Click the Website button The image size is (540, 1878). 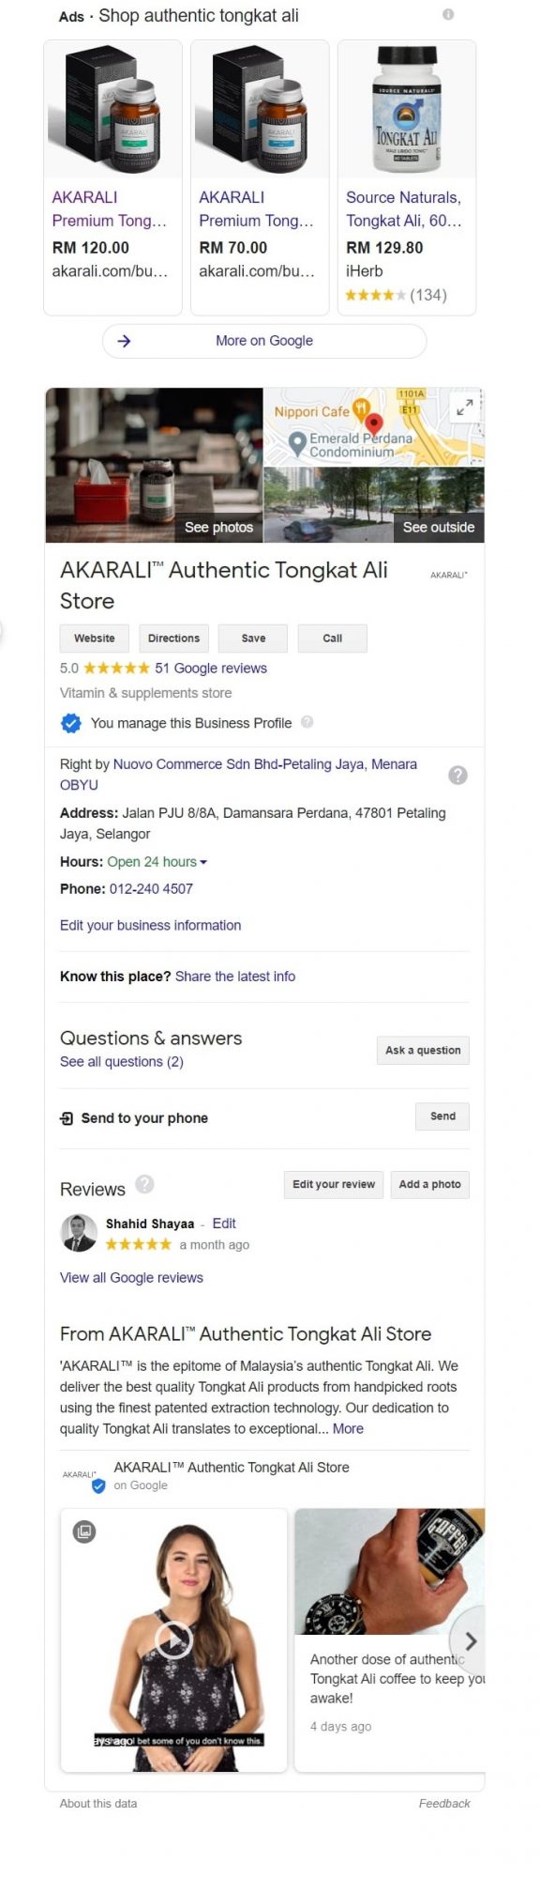point(95,639)
